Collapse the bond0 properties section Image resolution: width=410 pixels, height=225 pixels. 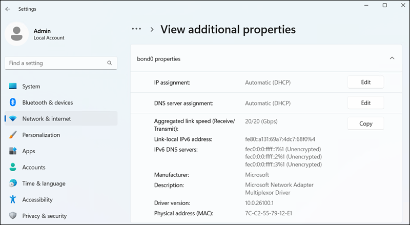coord(392,58)
